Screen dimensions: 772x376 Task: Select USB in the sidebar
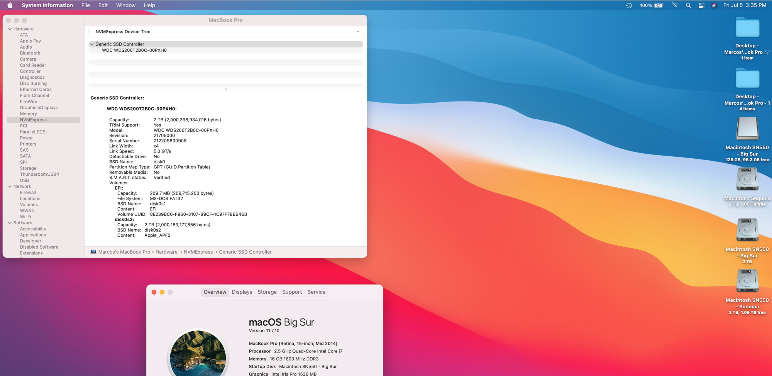click(24, 180)
